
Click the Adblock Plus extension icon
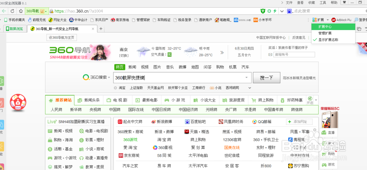[x=341, y=20]
